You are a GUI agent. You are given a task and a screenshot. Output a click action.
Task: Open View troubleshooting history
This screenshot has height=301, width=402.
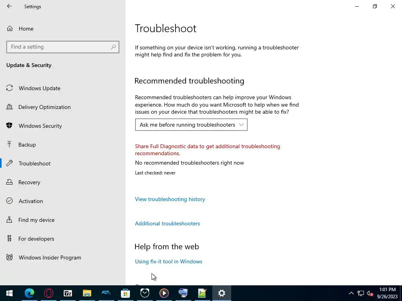[170, 199]
